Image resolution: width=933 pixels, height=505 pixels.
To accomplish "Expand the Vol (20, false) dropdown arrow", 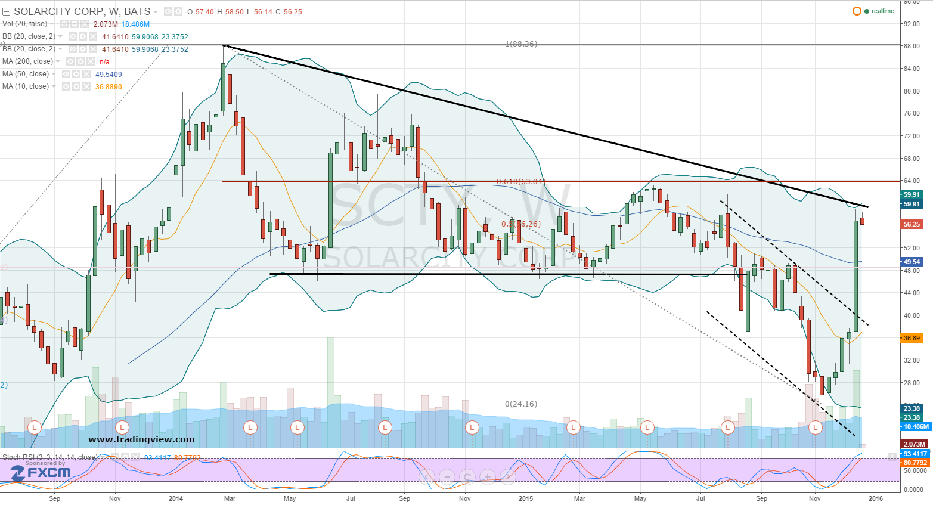I will coord(52,24).
